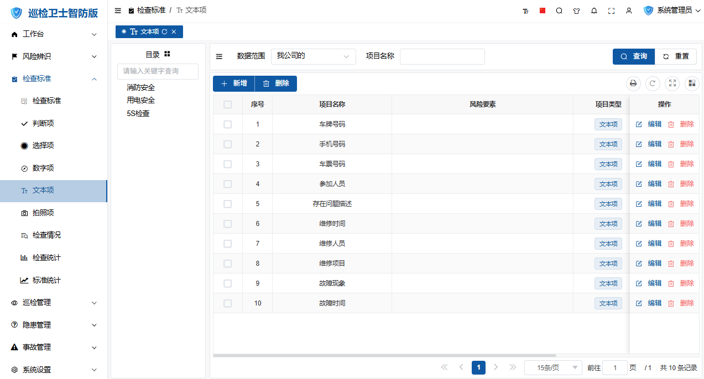The height and width of the screenshot is (379, 704).
Task: Check the 故障时间 row checkbox
Action: coord(227,303)
